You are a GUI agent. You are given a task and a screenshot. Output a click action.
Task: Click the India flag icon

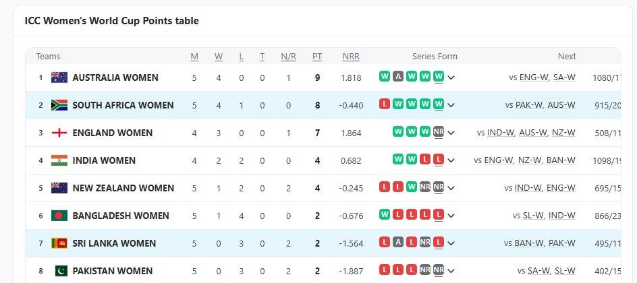[59, 160]
